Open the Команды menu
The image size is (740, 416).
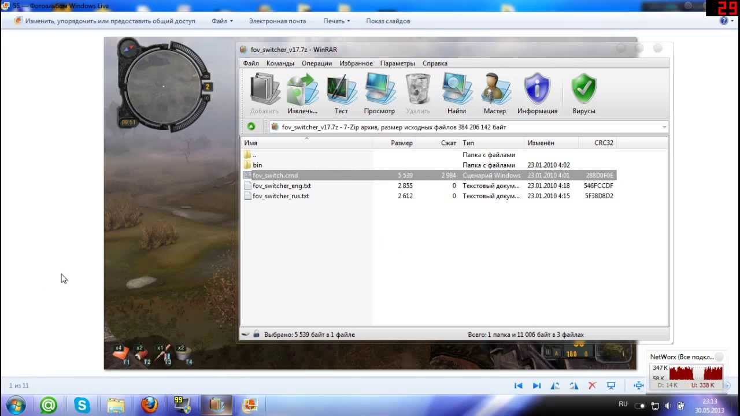[x=280, y=64]
